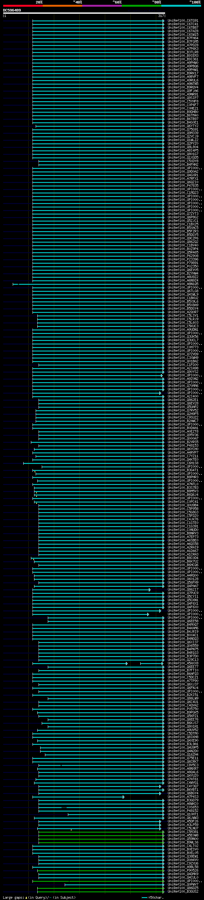Follow the UniRef100_Q59N00 link

tap(183, 839)
